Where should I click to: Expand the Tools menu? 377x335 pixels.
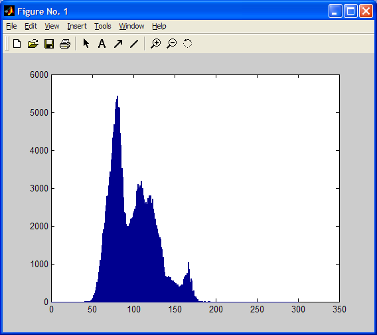(103, 26)
